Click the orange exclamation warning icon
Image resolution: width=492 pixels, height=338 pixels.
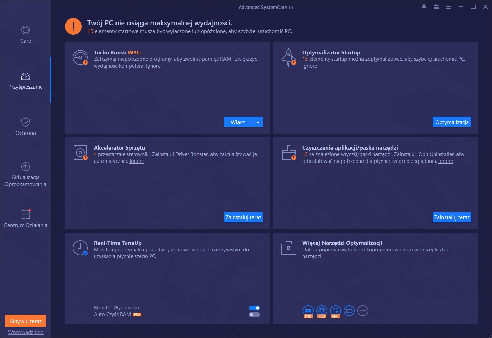tap(73, 27)
